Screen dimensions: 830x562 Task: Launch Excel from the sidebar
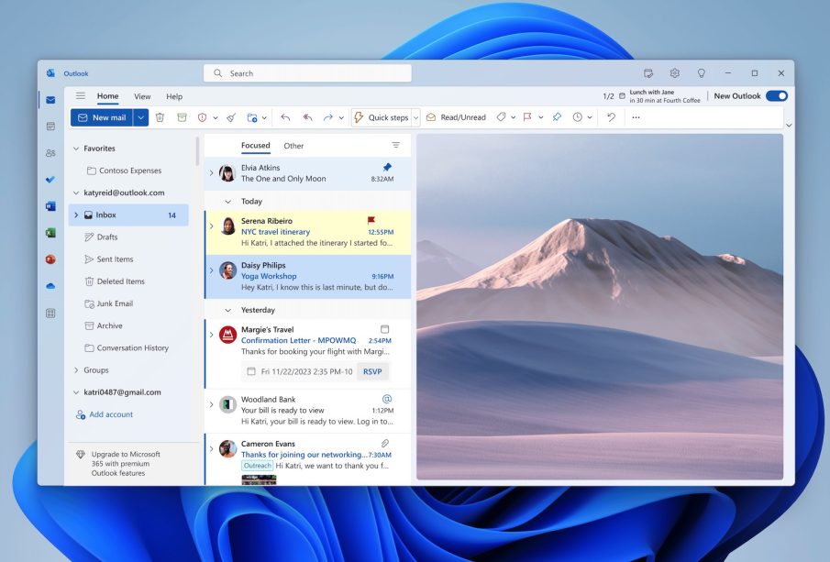tap(50, 233)
